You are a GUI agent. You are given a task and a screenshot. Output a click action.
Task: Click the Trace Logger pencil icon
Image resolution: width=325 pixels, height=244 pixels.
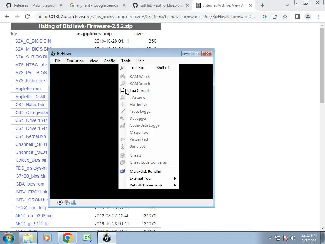(122, 112)
